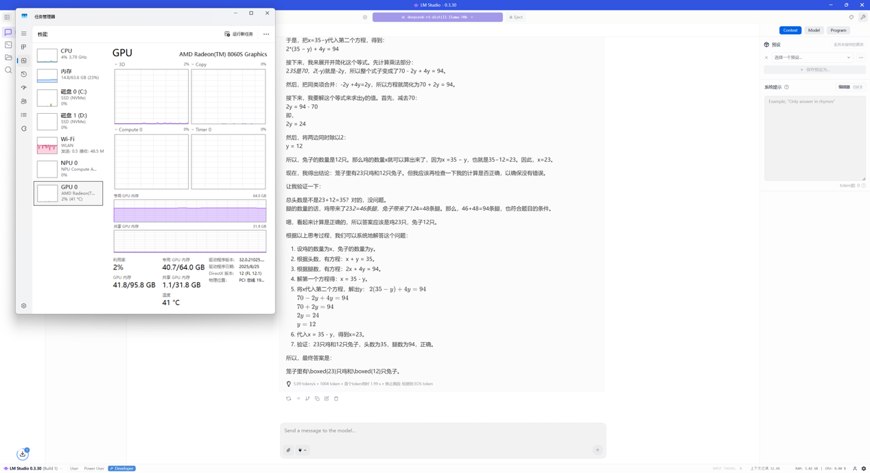Click the message input field
Image resolution: width=870 pixels, height=473 pixels.
tap(439, 430)
